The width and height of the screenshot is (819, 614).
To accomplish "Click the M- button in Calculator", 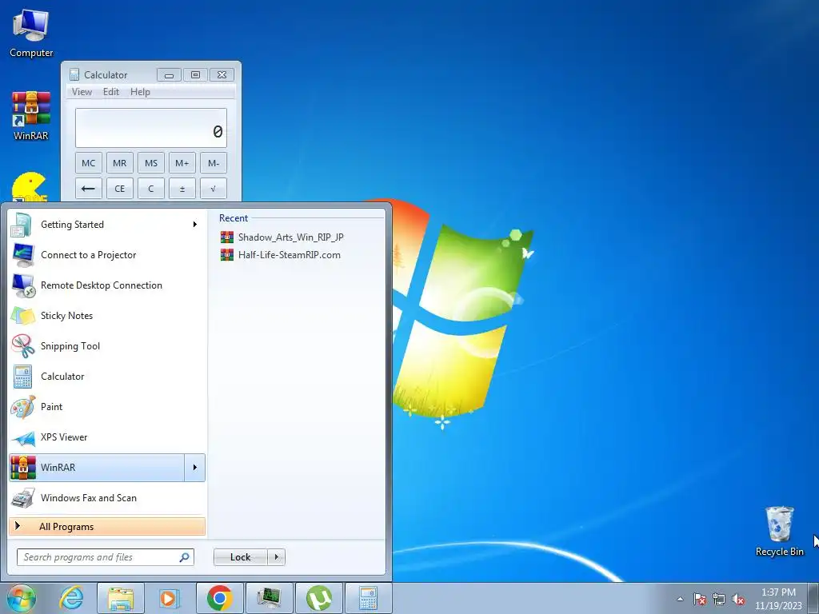I will (x=214, y=163).
